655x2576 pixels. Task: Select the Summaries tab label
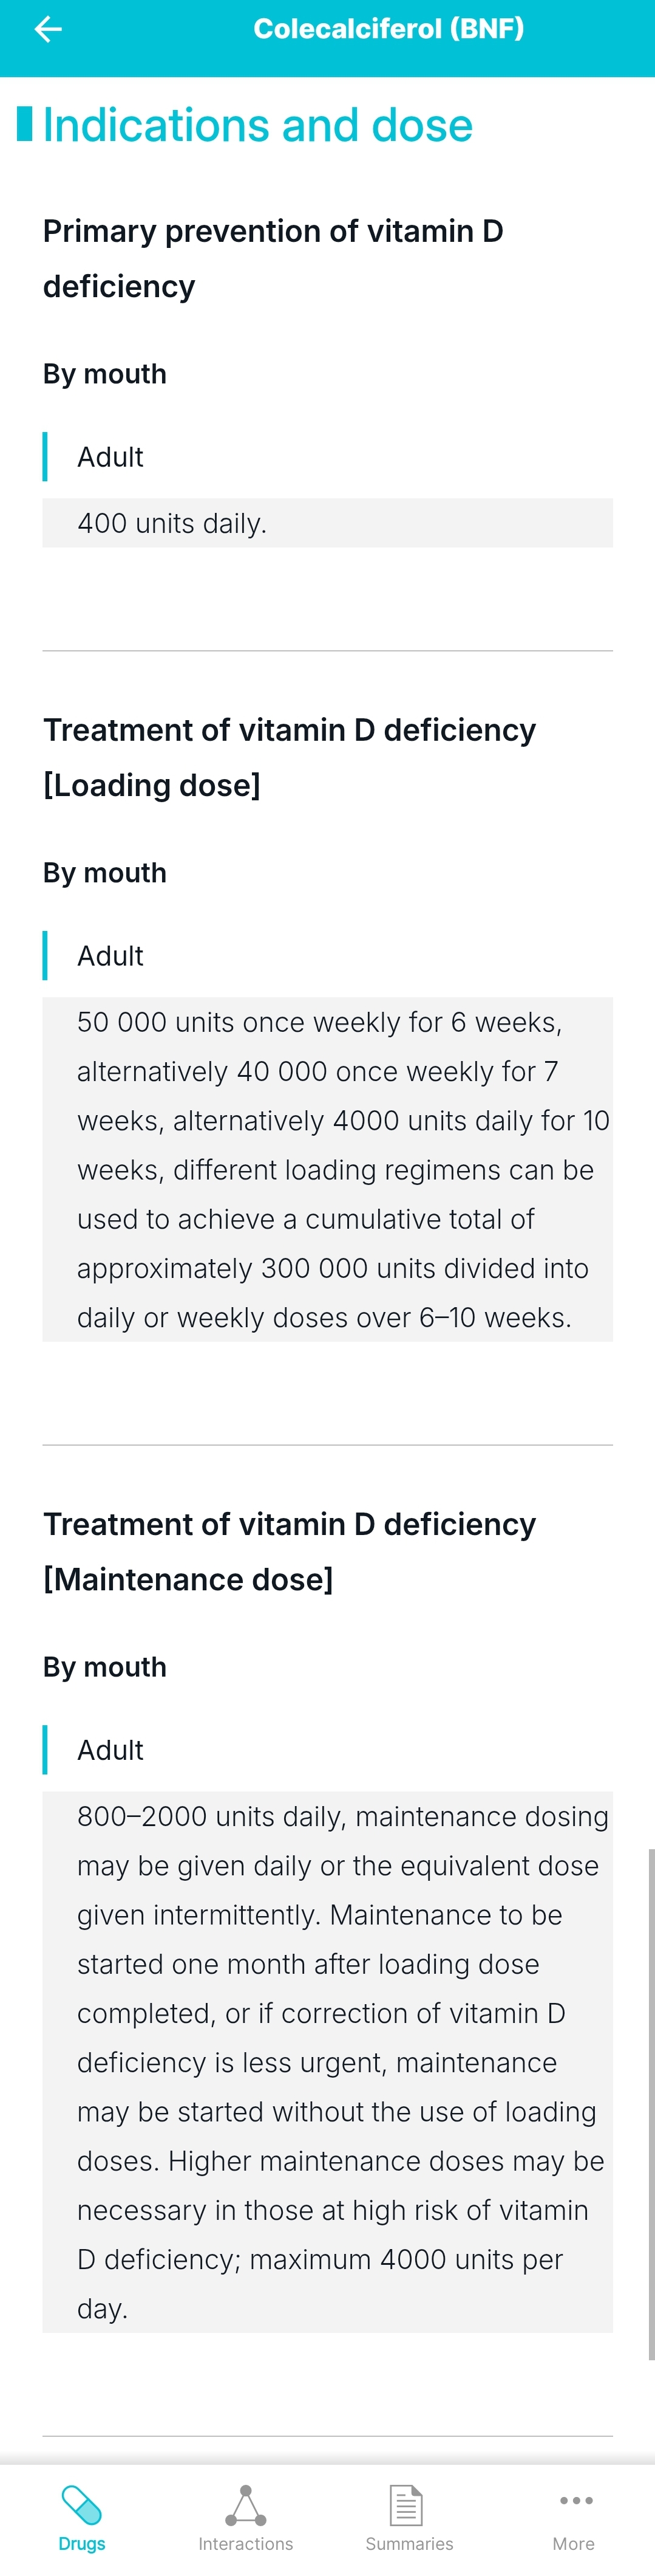tap(409, 2543)
